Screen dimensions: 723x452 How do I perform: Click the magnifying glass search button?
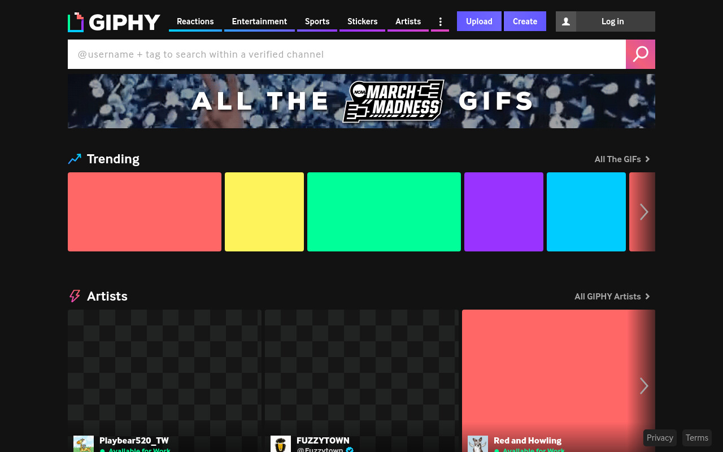click(641, 54)
